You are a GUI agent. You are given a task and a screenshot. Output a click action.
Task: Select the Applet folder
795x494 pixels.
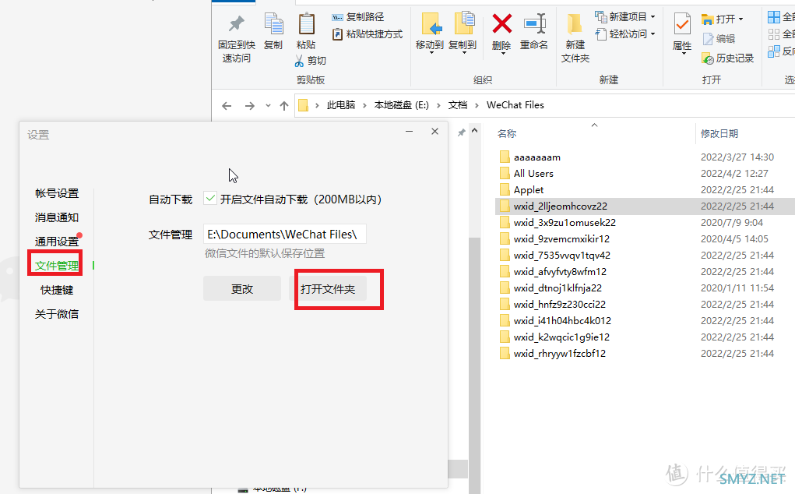pos(528,189)
